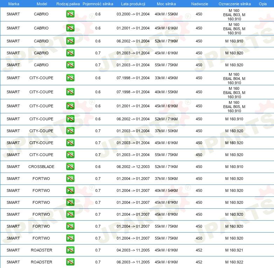Image resolution: width=274 pixels, height=268 pixels.
Task: Select the fuel icon for CITY-COUPE 33kW / 45KM
Action: [x=70, y=78]
